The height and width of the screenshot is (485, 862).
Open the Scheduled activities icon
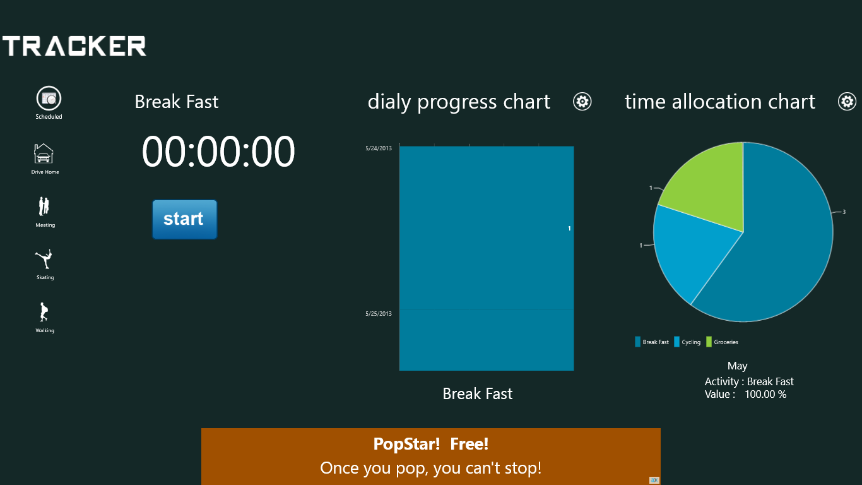coord(49,99)
